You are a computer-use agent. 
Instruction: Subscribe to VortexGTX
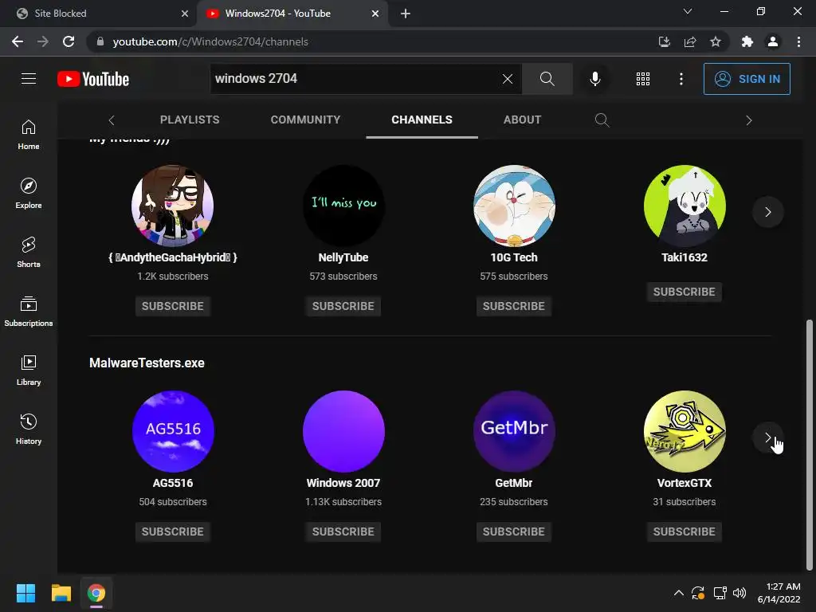coord(685,532)
